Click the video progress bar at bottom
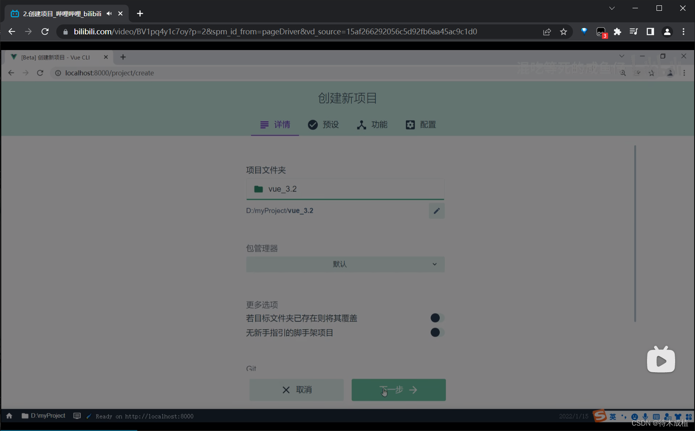 (347, 430)
